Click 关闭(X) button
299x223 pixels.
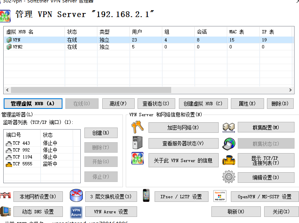coord(282,212)
